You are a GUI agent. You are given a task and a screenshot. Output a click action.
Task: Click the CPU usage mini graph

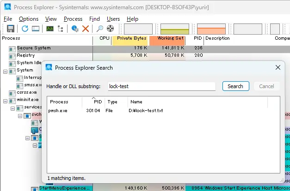[x=138, y=29]
